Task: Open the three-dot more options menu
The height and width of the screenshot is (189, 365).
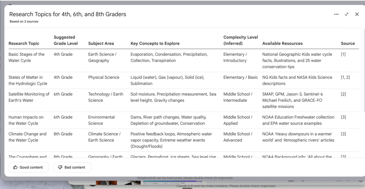Action: point(336,14)
